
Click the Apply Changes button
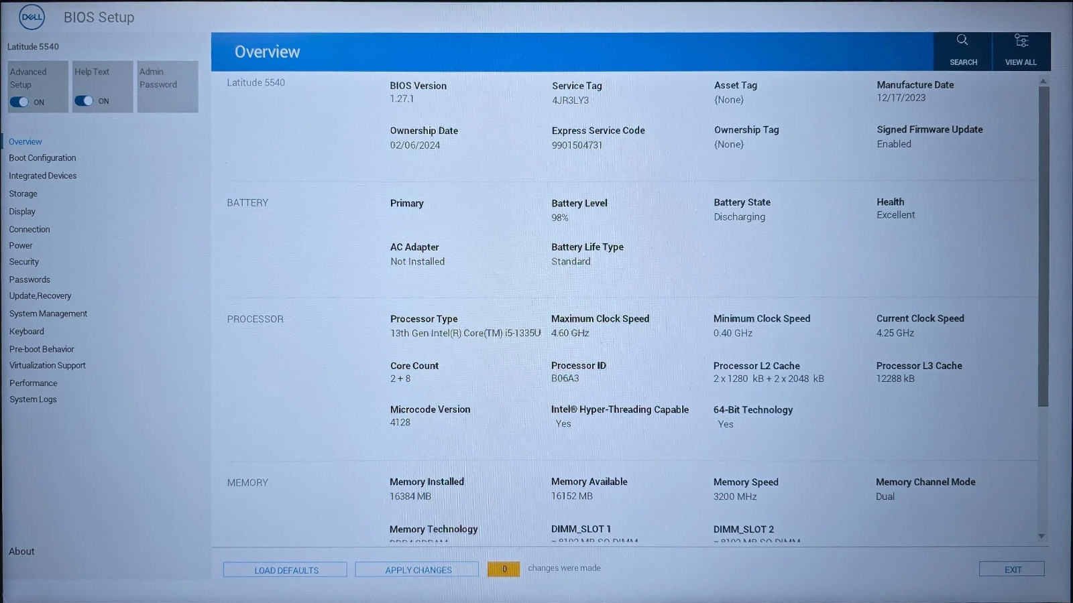pyautogui.click(x=417, y=569)
